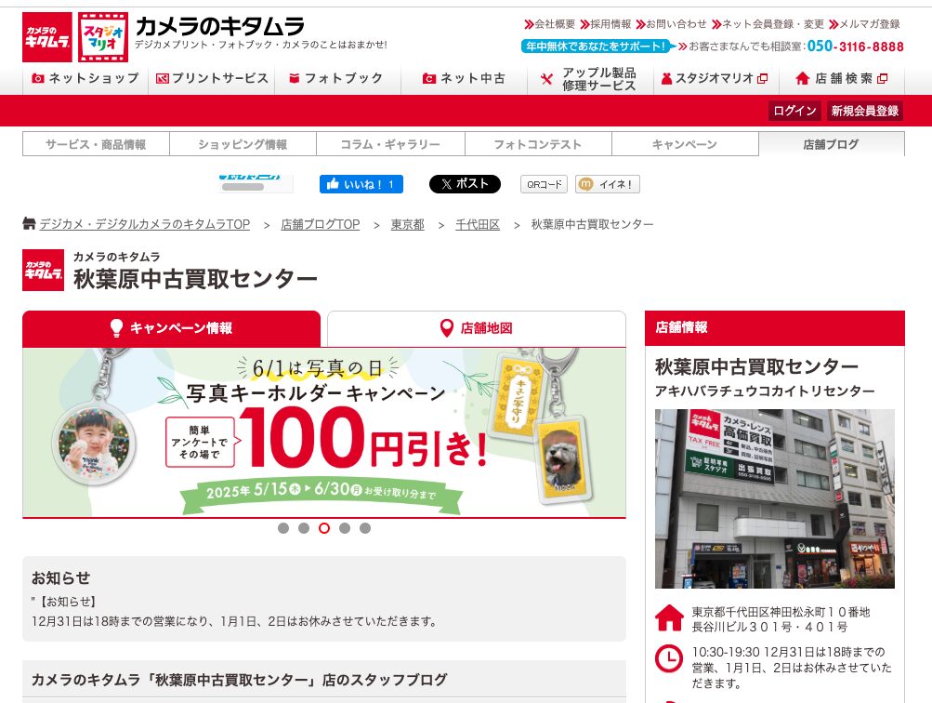The height and width of the screenshot is (703, 932).
Task: Click the home icon in breadcrumb
Action: (29, 223)
